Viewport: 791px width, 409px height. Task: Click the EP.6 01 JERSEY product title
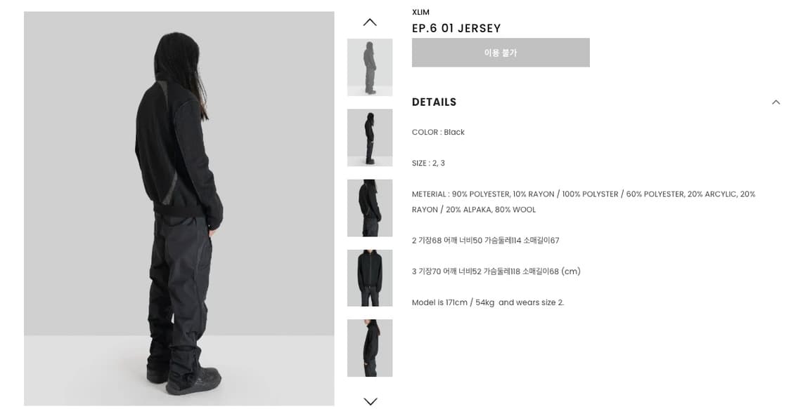point(456,28)
